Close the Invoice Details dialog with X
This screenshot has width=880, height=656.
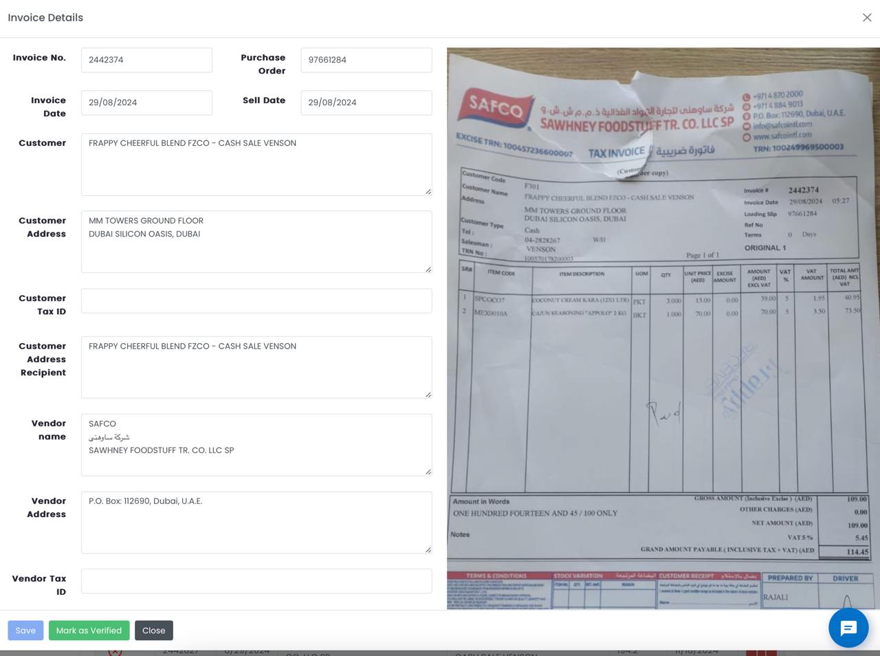pos(867,18)
